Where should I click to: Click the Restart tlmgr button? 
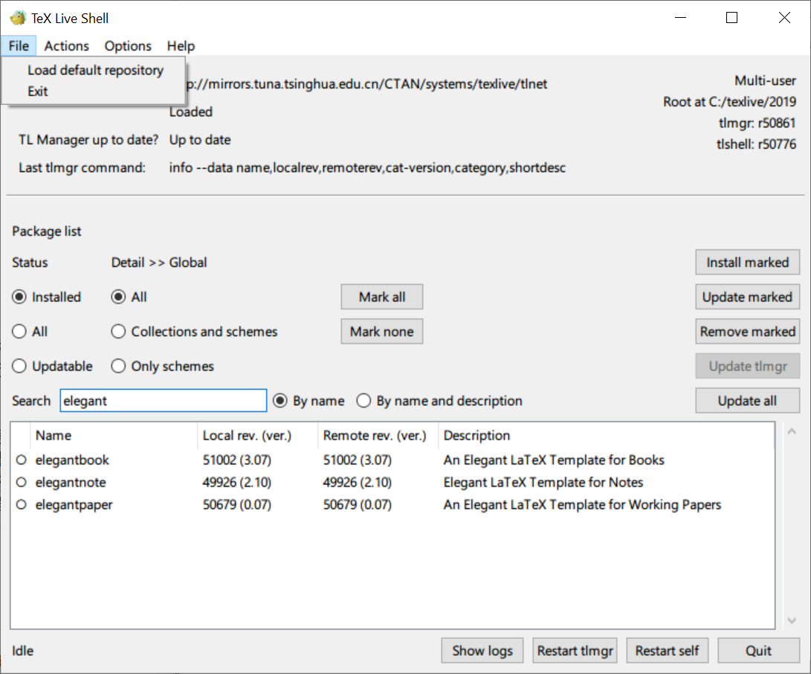pyautogui.click(x=575, y=651)
